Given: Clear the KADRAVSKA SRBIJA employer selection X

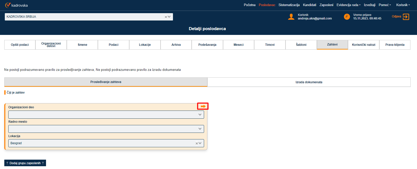Looking at the screenshot, I should coord(166,17).
